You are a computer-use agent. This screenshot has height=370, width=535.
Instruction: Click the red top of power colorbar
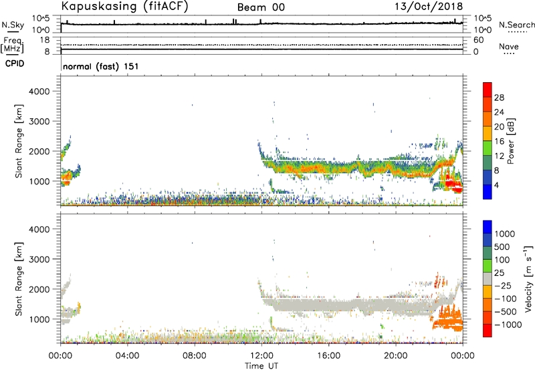point(488,89)
